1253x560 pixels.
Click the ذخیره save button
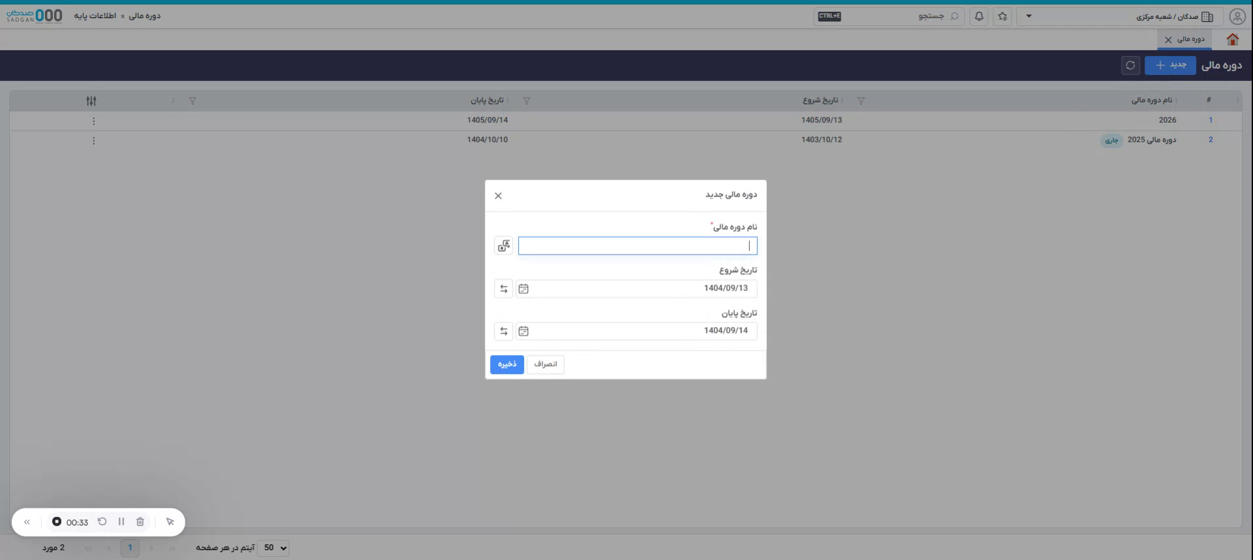pyautogui.click(x=507, y=364)
